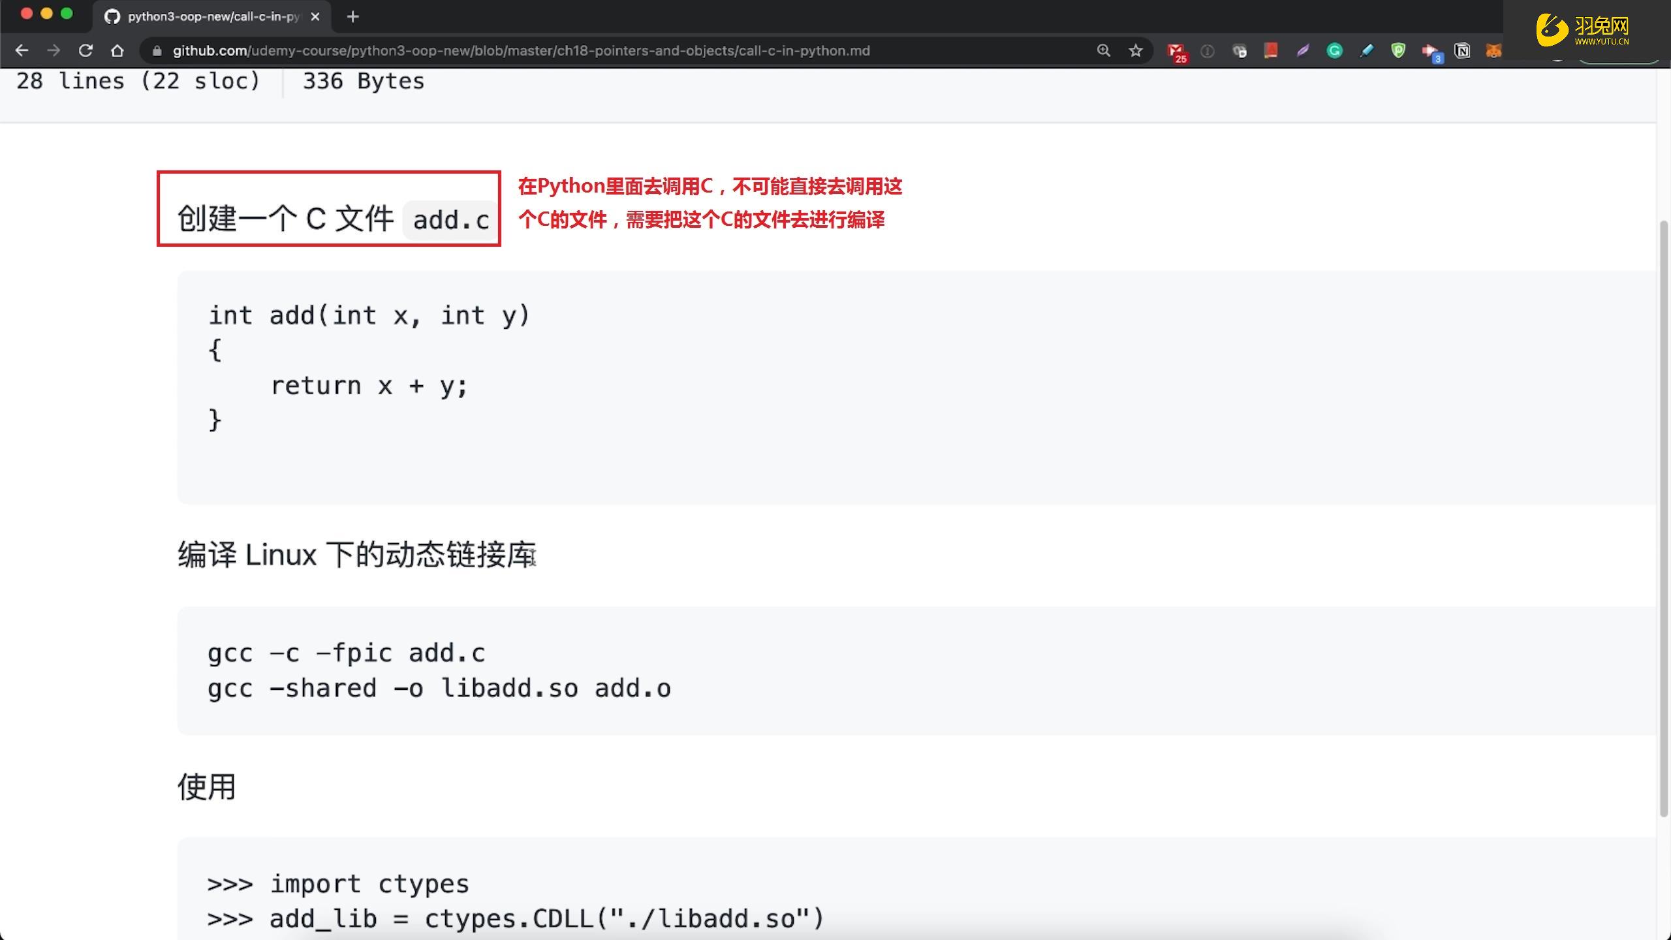Navigate back to the previous page

(22, 50)
